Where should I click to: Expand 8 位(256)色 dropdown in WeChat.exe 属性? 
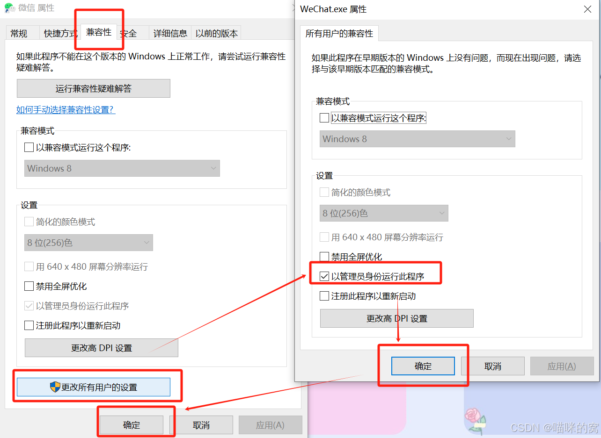[384, 213]
